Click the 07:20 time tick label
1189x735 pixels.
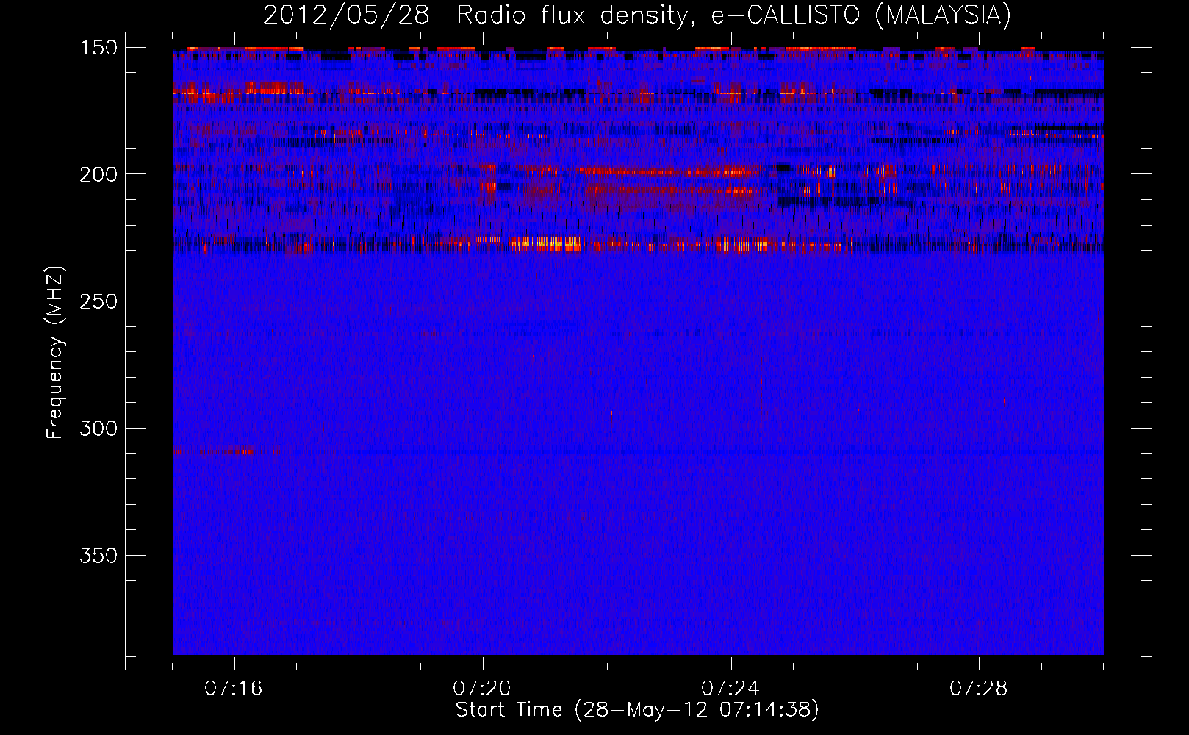tap(482, 688)
